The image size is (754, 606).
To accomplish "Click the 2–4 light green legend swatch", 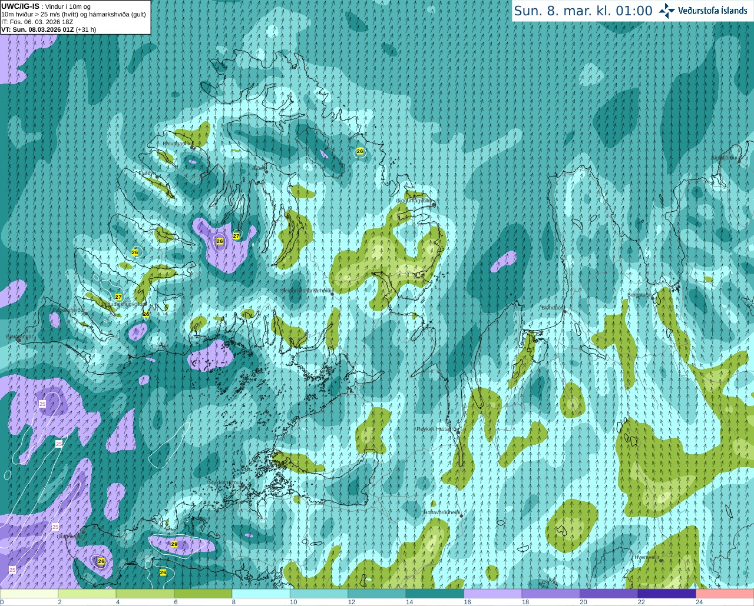I will coord(87,594).
